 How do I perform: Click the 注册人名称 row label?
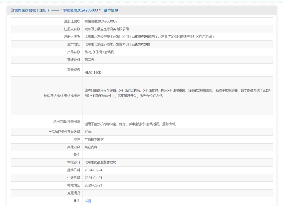pos(72,29)
